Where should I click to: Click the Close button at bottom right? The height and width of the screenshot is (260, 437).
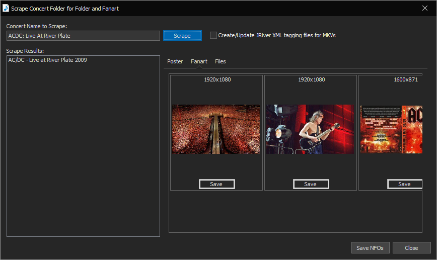[x=411, y=247]
